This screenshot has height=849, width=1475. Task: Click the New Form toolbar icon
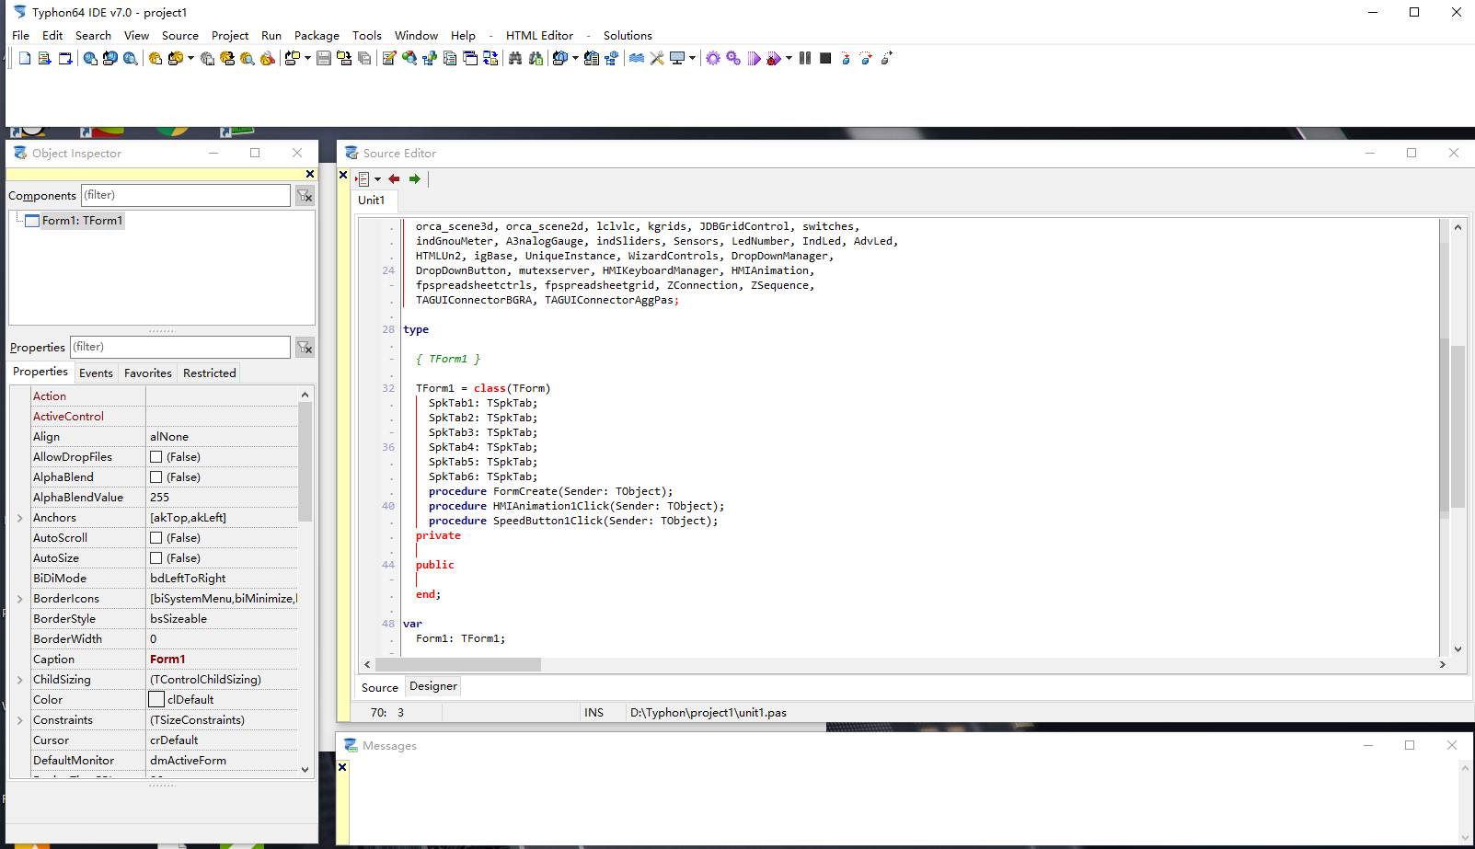(x=65, y=58)
